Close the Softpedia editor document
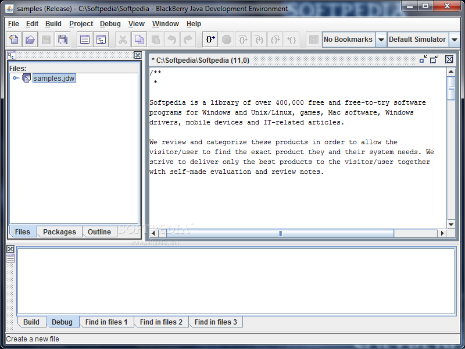Image resolution: width=465 pixels, height=349 pixels. [x=449, y=60]
